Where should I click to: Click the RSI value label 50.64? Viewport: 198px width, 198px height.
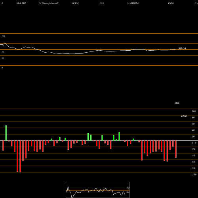pyautogui.click(x=182, y=48)
